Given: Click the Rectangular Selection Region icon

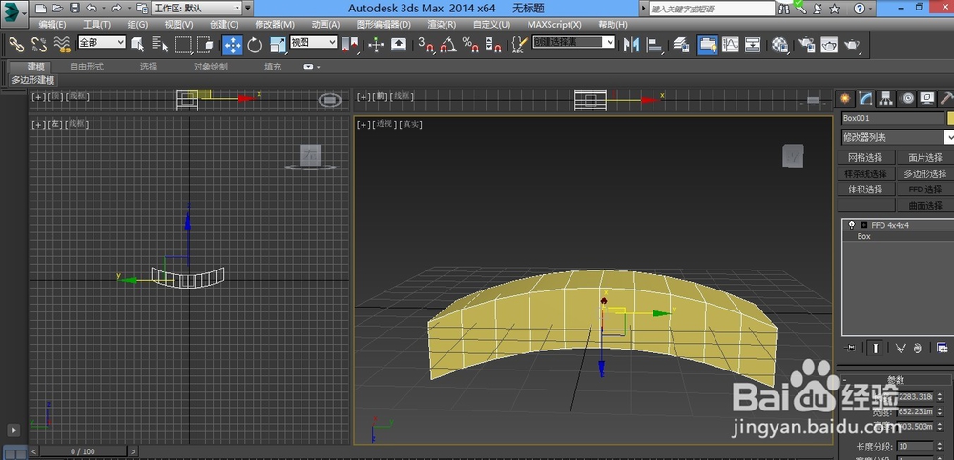Looking at the screenshot, I should coord(182,45).
